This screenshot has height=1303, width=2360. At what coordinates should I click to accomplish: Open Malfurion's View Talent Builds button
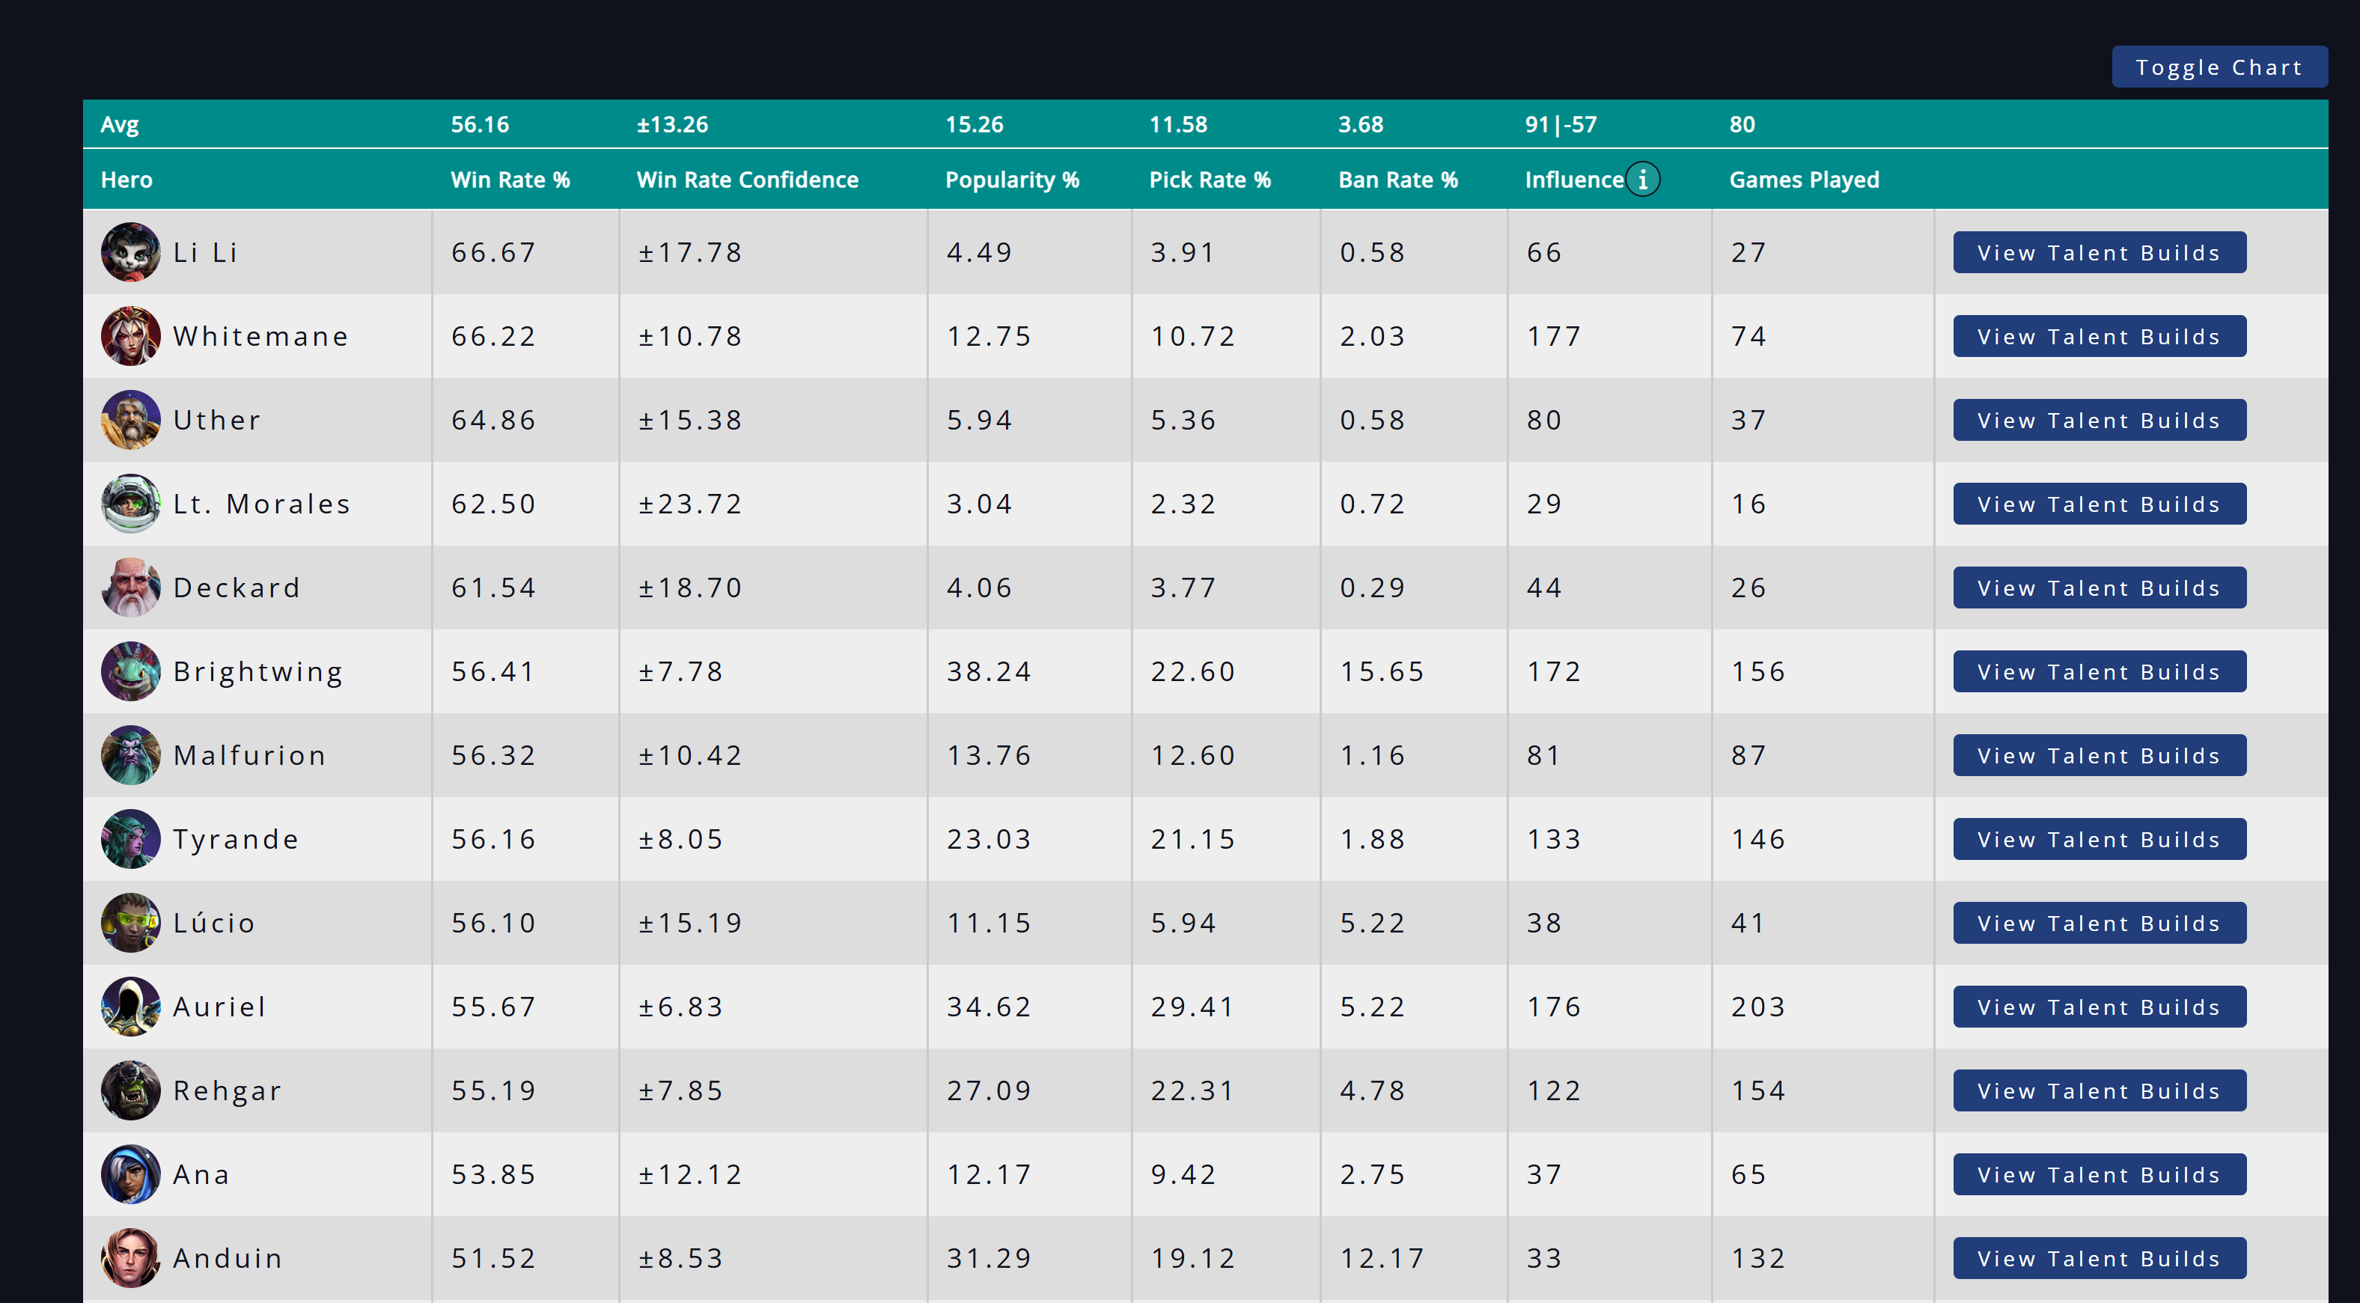(x=2098, y=755)
